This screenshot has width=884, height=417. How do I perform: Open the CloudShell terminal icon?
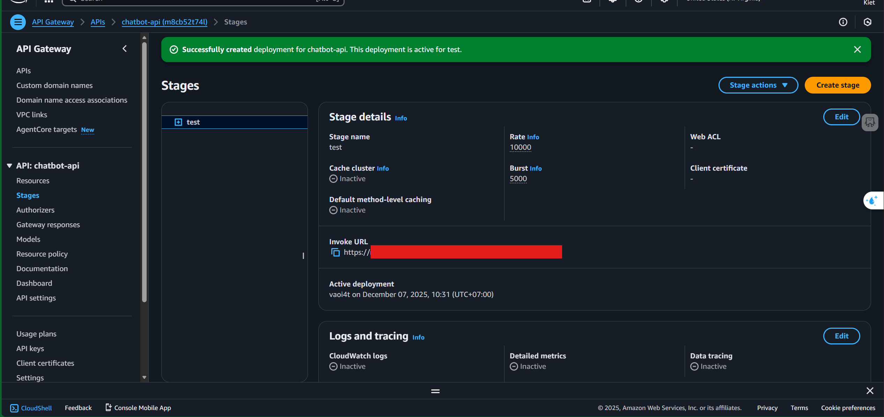[x=14, y=408]
